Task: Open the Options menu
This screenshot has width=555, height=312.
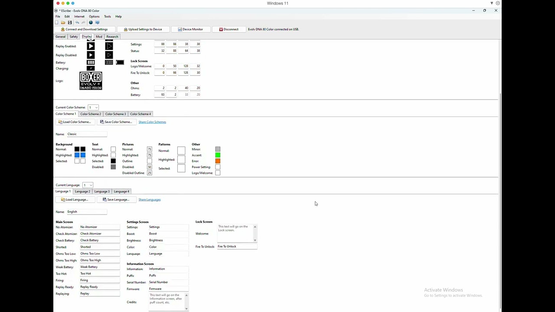Action: point(94,16)
